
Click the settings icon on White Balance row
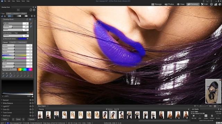coord(30,103)
